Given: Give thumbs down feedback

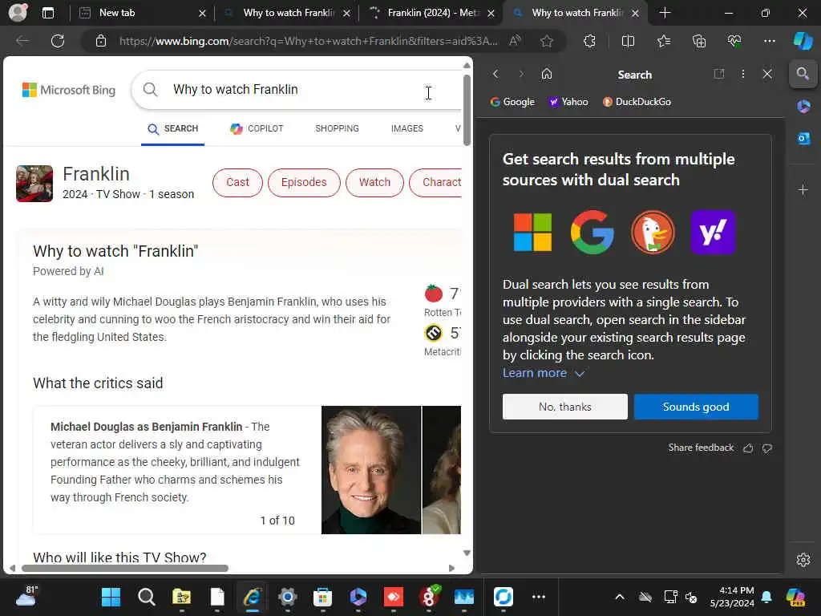Looking at the screenshot, I should coord(767,448).
